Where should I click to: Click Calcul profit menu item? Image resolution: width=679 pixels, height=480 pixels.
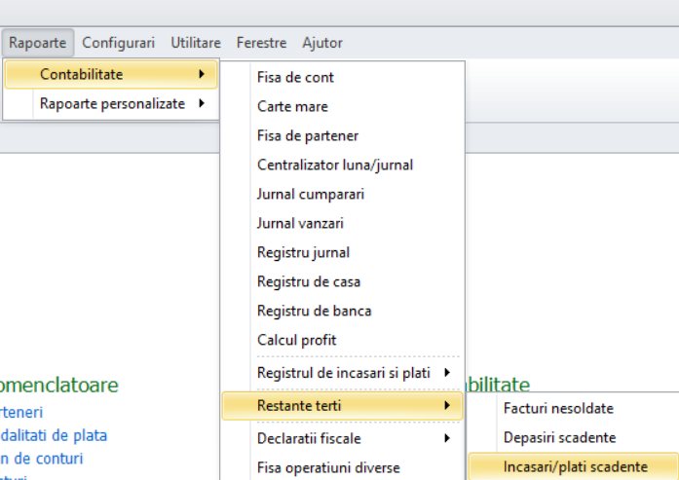pyautogui.click(x=296, y=340)
